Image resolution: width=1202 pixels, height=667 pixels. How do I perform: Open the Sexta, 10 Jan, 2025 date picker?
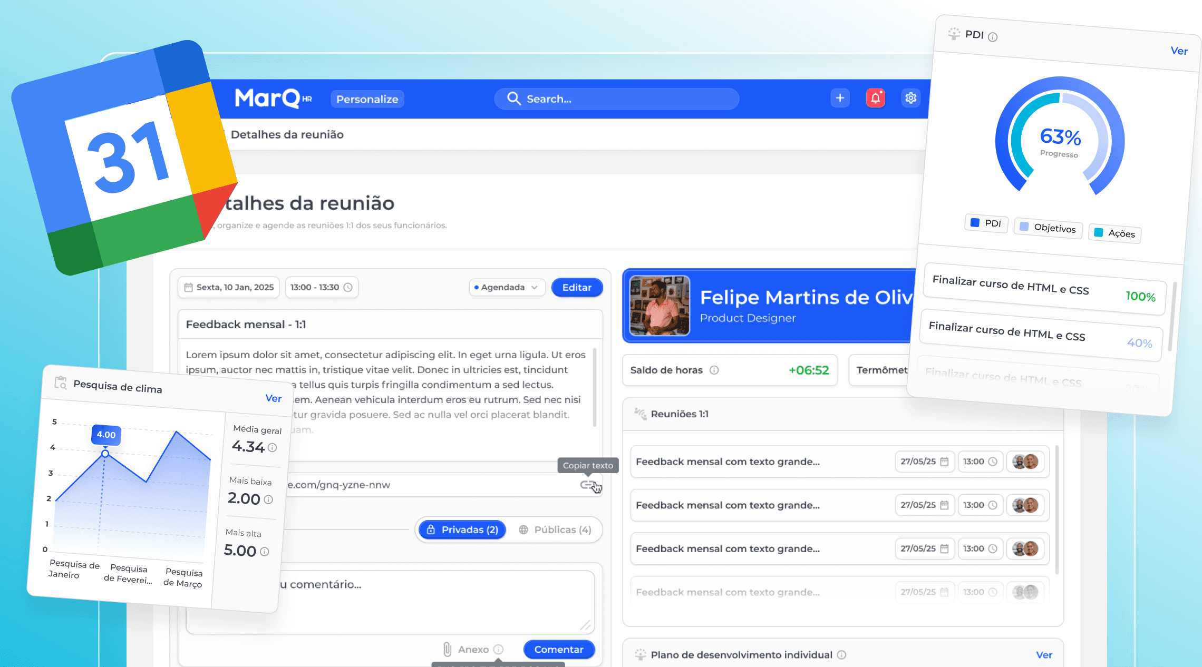pyautogui.click(x=229, y=287)
